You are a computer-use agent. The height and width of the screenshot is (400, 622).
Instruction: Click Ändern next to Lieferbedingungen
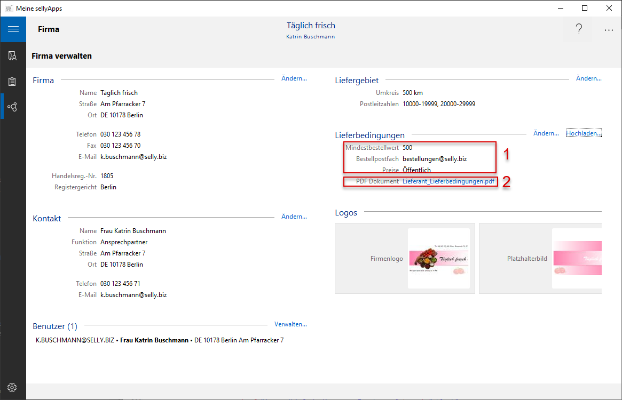[546, 133]
